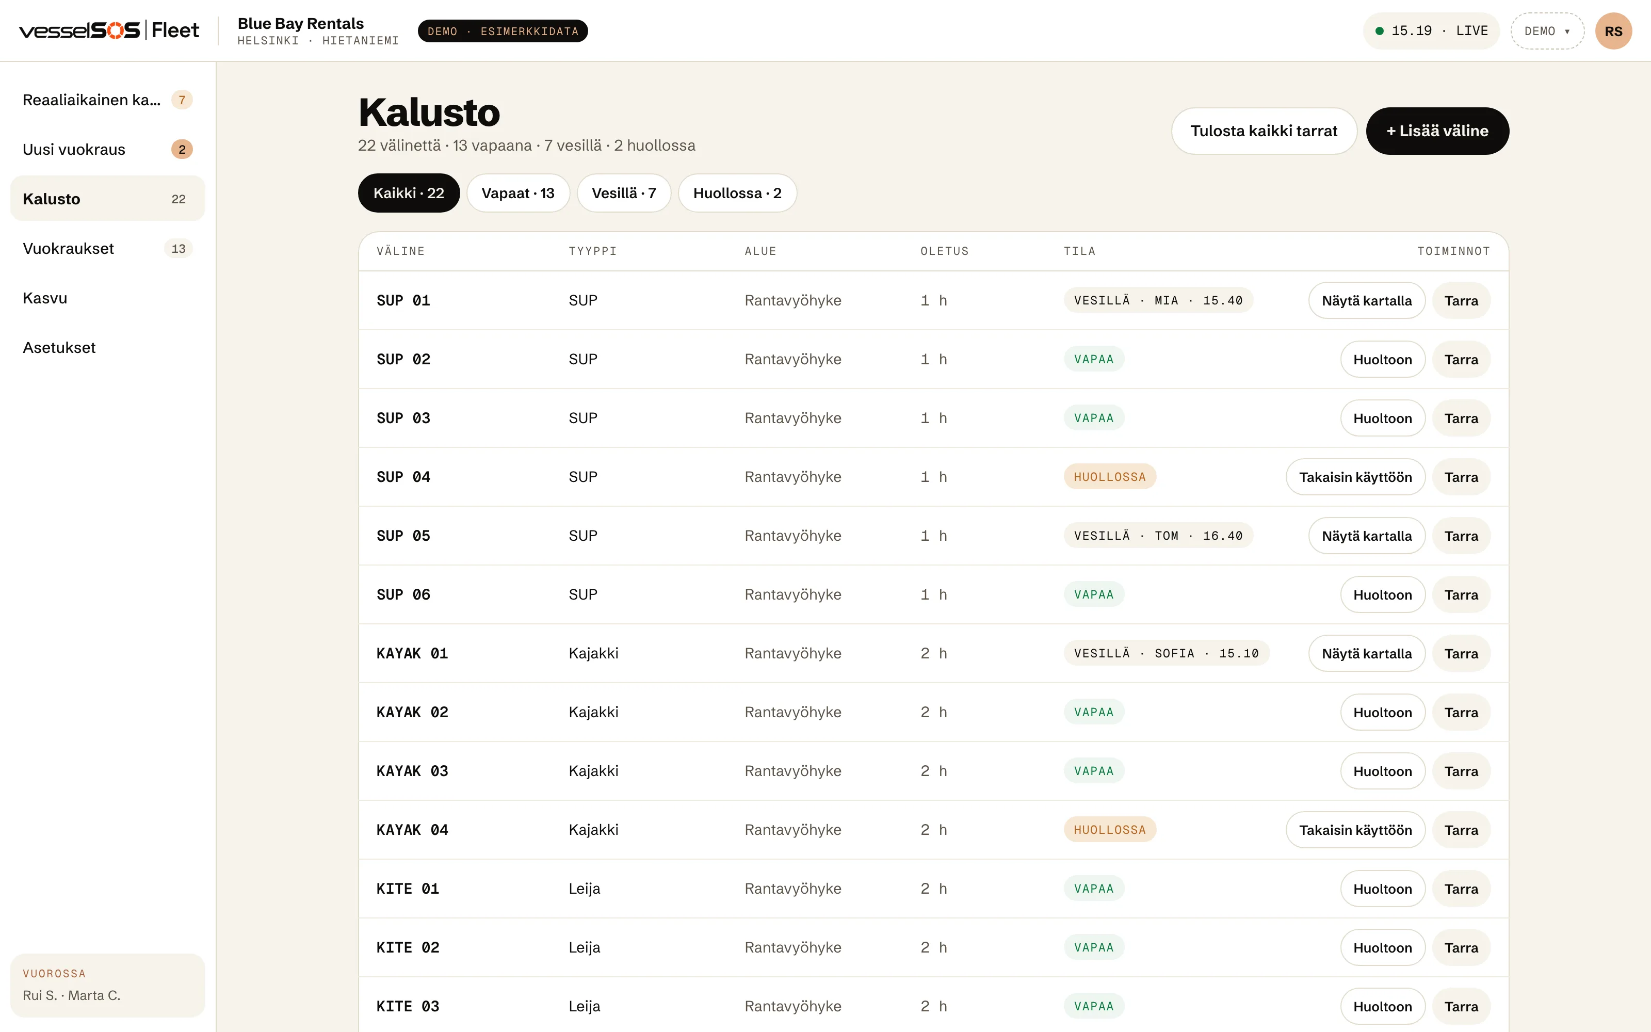1651x1032 pixels.
Task: Select Kalusto in the sidebar
Action: (x=108, y=199)
